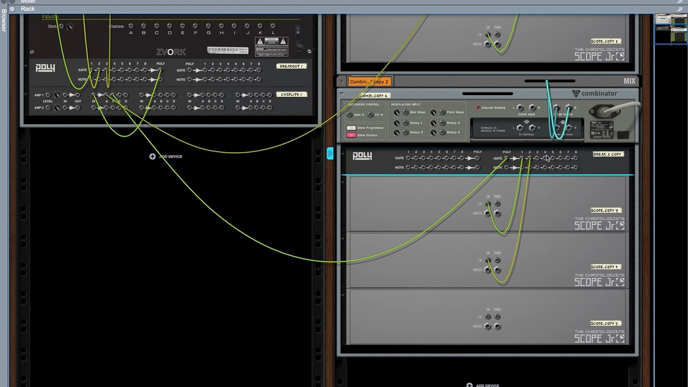
Task: Click the SCOPE_COPY 4 name tape label
Action: (x=605, y=267)
